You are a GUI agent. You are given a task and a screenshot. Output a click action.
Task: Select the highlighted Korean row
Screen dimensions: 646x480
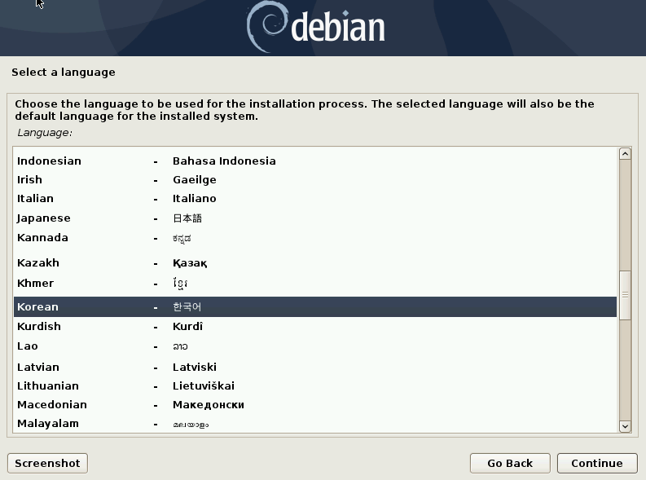pyautogui.click(x=315, y=307)
